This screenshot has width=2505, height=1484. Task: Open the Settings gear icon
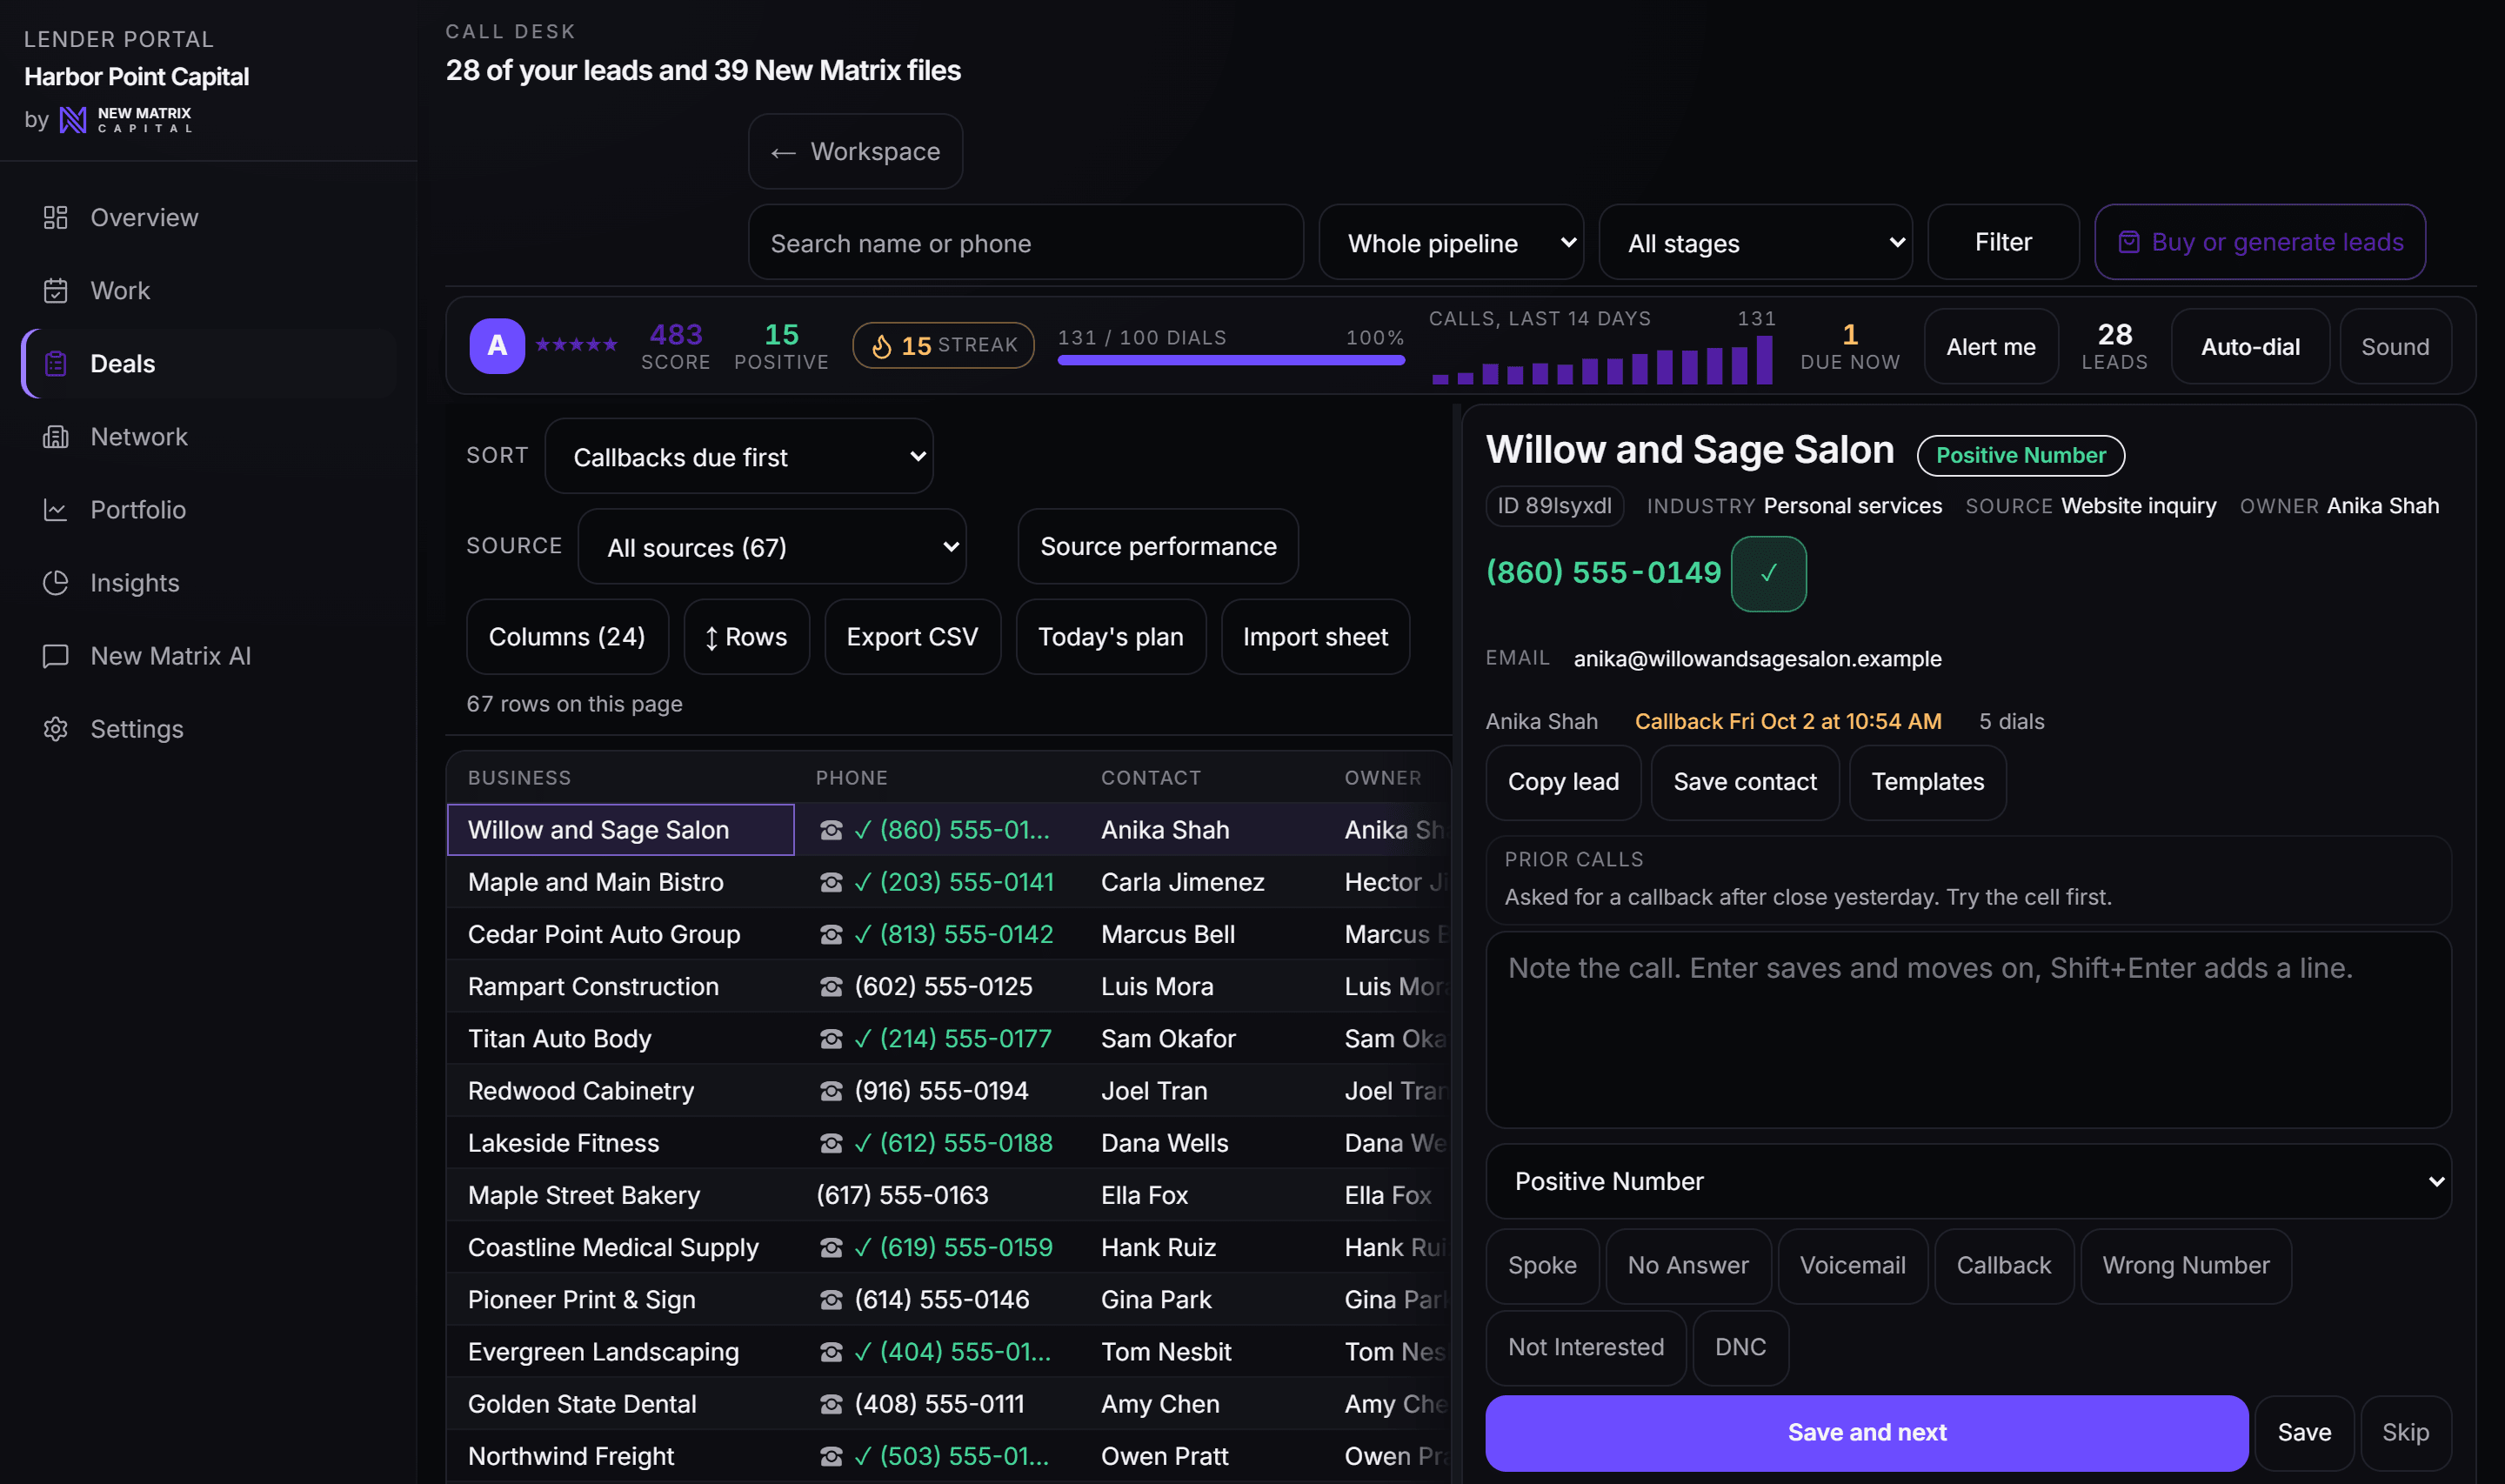tap(55, 728)
